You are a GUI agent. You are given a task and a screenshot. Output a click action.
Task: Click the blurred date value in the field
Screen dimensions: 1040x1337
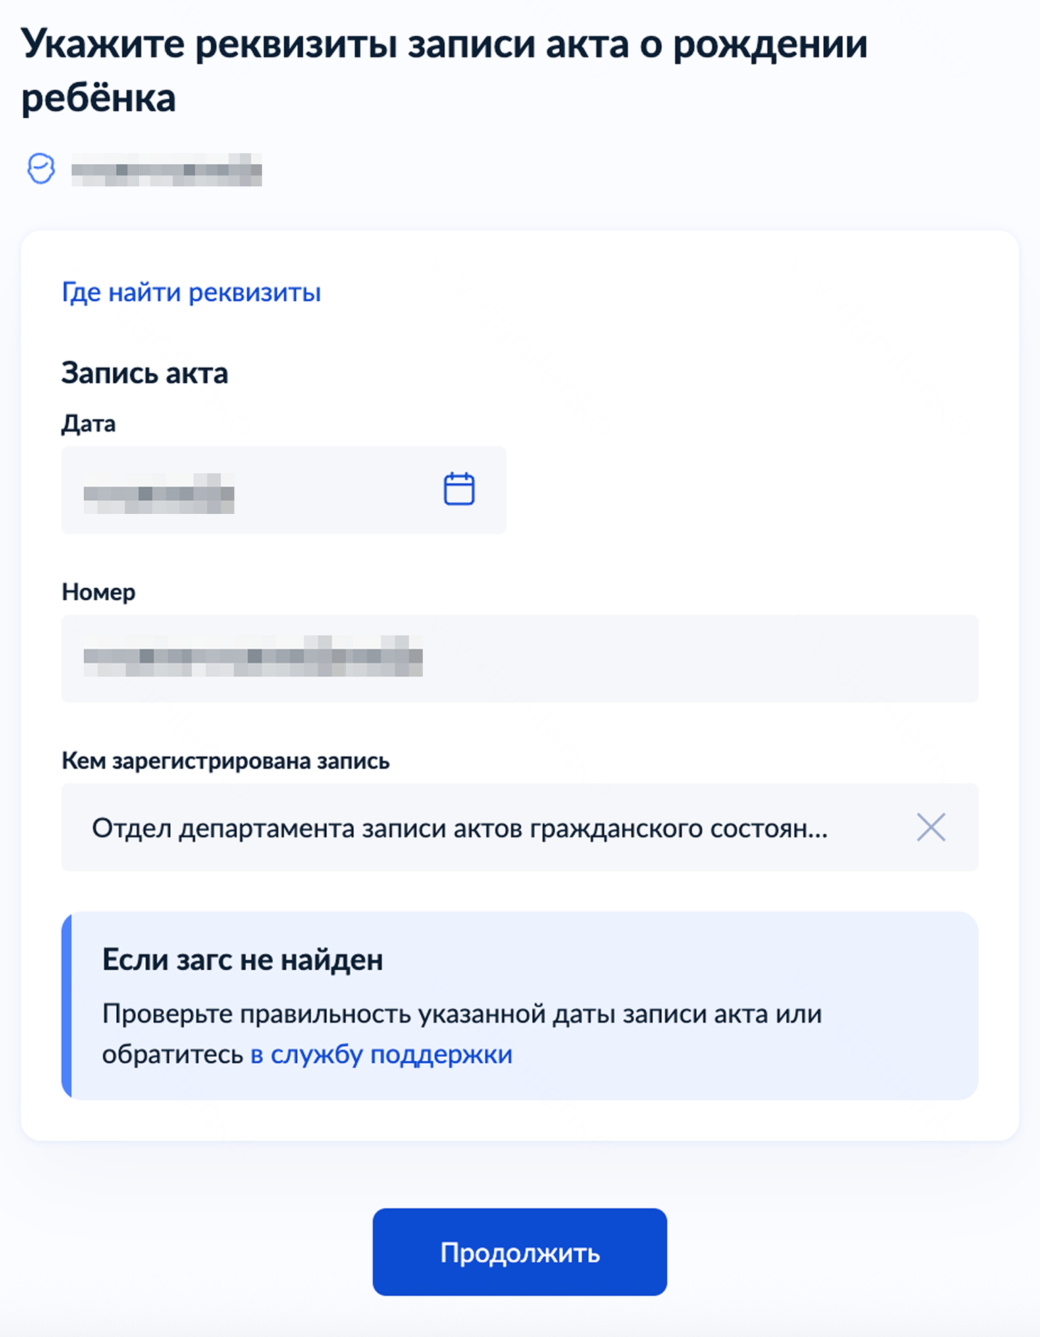pyautogui.click(x=159, y=494)
